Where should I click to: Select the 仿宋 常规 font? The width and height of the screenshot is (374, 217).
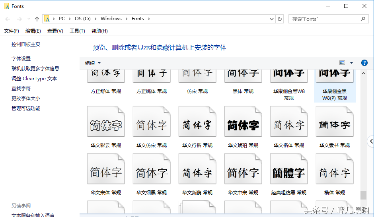click(x=197, y=81)
